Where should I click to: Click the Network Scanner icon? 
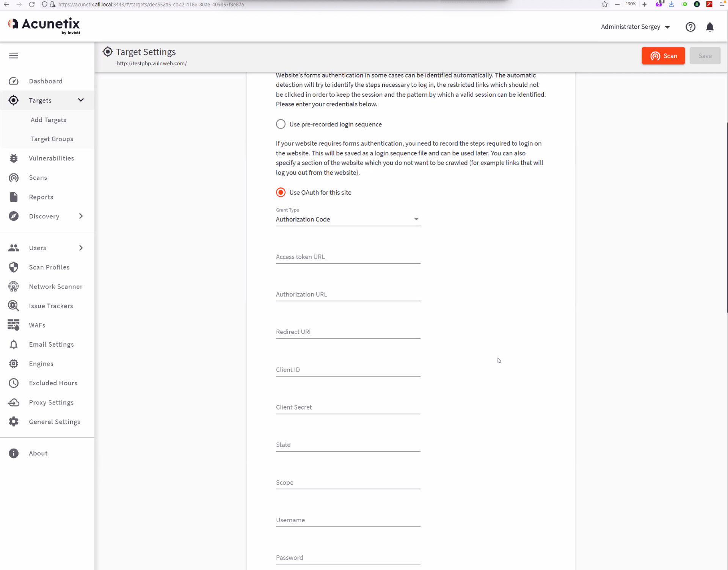click(14, 286)
